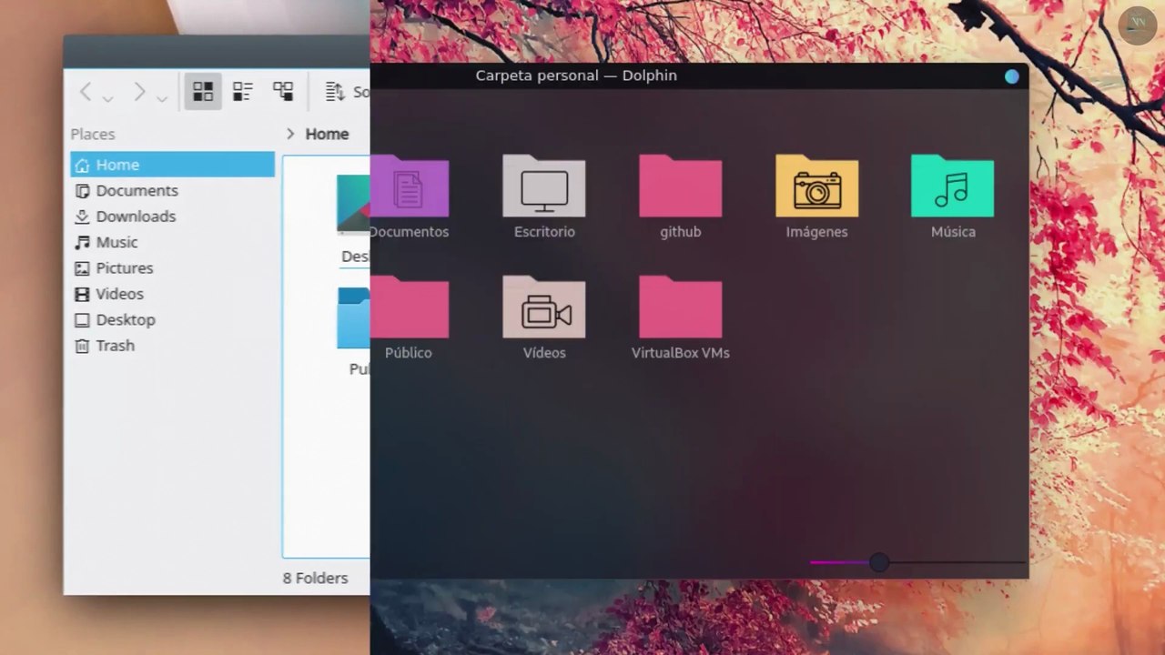Click Places panel header
Viewport: 1165px width, 655px height.
(x=93, y=134)
